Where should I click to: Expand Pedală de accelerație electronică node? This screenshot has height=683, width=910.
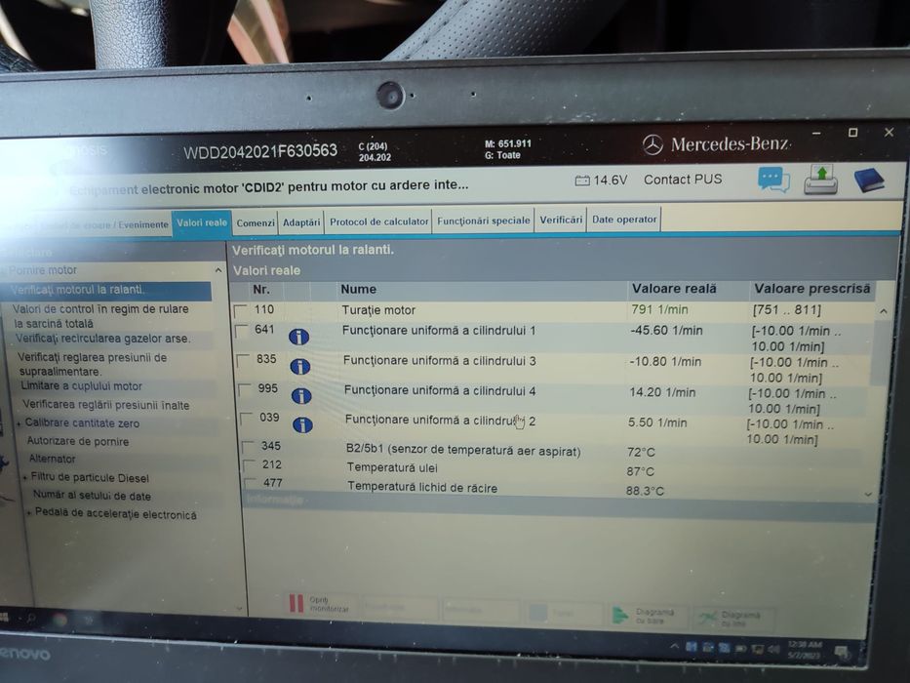(29, 513)
